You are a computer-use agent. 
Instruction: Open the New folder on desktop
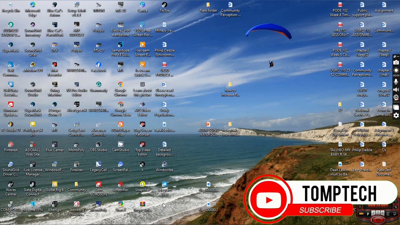(x=208, y=7)
